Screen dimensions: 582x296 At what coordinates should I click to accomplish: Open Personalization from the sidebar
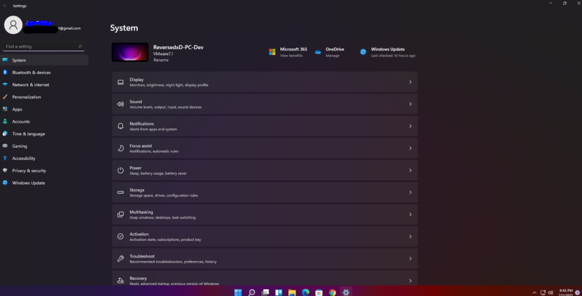[26, 97]
